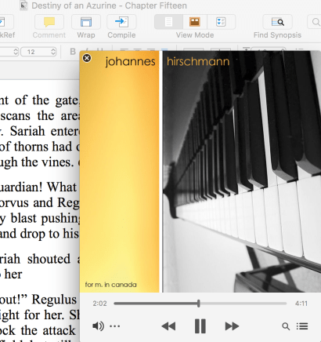Open the volume speaker control

[x=98, y=326]
